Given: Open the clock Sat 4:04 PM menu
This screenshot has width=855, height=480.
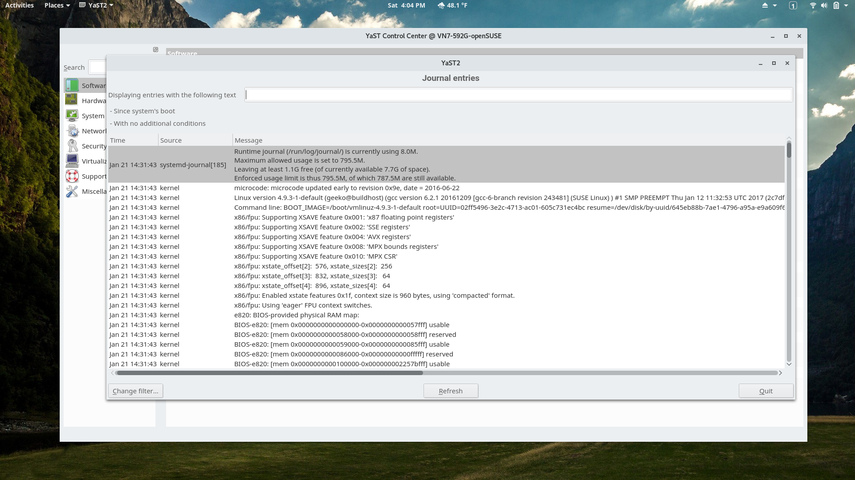Looking at the screenshot, I should click(406, 5).
